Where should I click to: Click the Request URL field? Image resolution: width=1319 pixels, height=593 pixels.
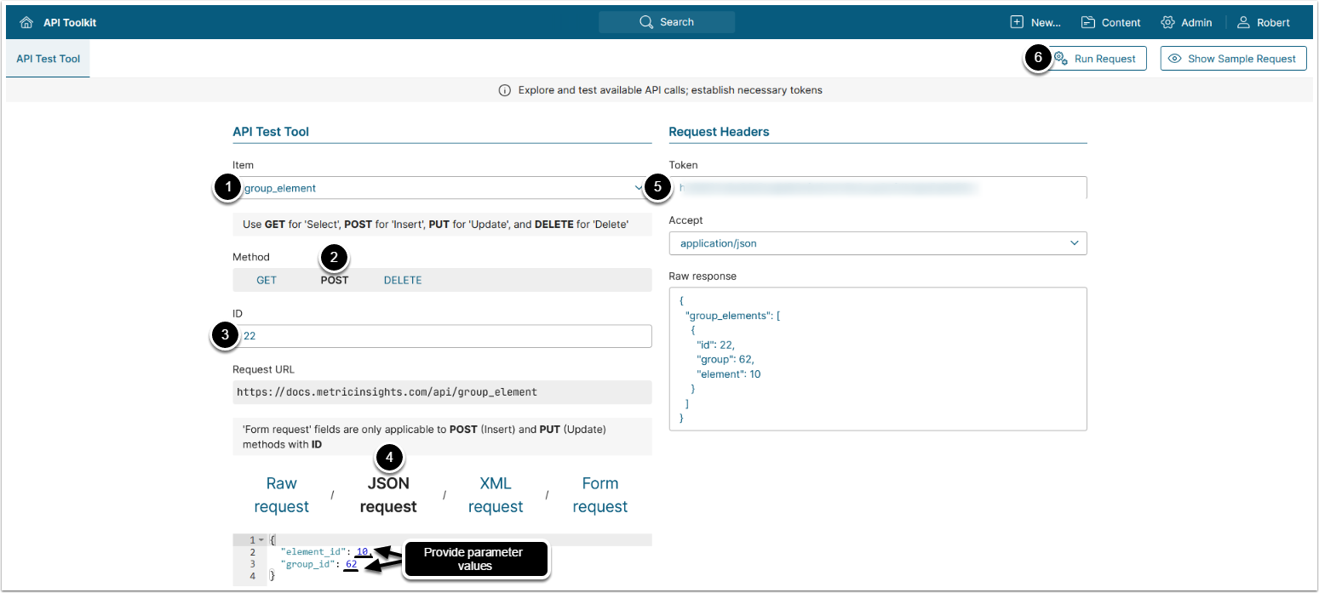[442, 392]
